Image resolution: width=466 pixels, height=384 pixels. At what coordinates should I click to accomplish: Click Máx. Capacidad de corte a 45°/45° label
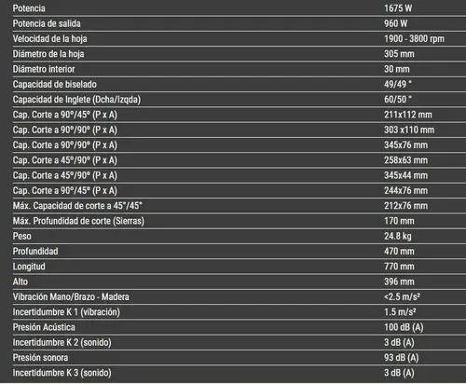77,206
